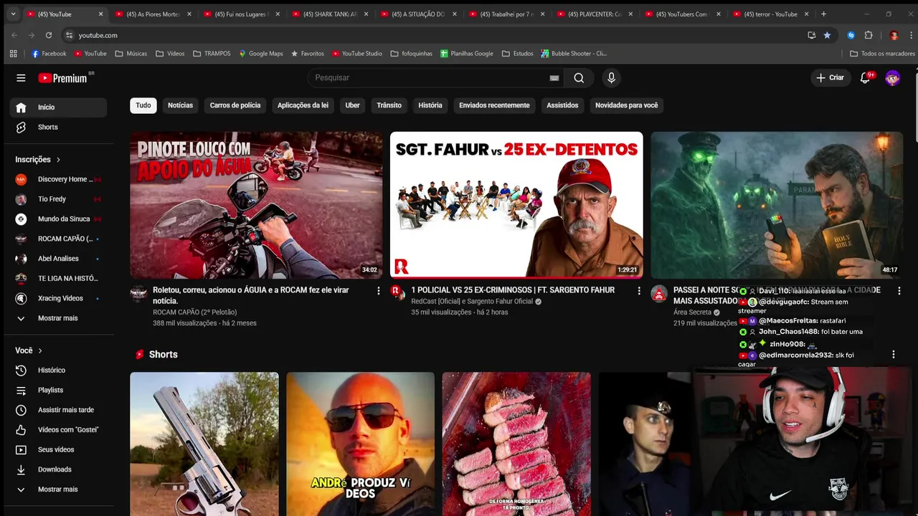Open more options for Sargento Fahur video
The height and width of the screenshot is (516, 918).
point(639,291)
